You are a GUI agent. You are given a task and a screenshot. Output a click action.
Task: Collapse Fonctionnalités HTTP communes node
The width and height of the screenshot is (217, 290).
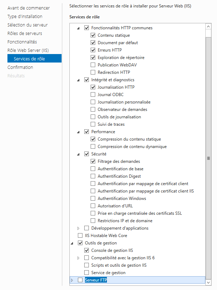pyautogui.click(x=78, y=28)
